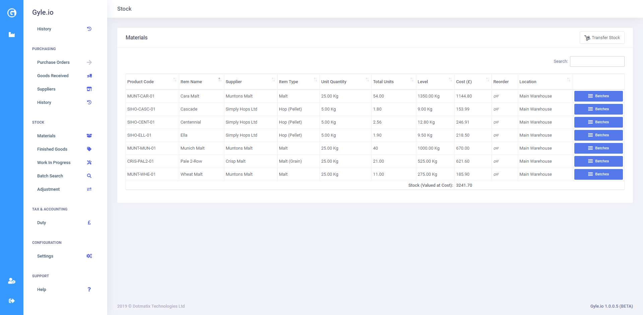The height and width of the screenshot is (315, 643).
Task: Click the Duty pound sign icon
Action: point(89,223)
